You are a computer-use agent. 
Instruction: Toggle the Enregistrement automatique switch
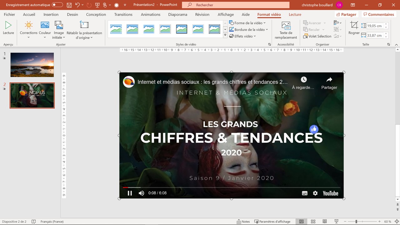click(57, 5)
